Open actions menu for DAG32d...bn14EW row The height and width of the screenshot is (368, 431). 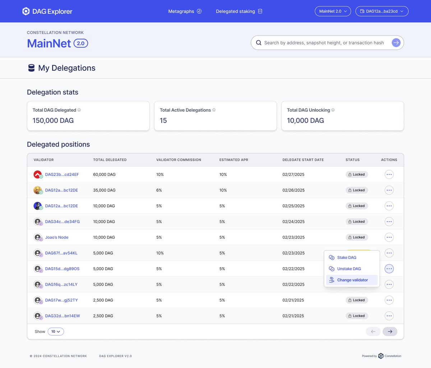pos(389,316)
